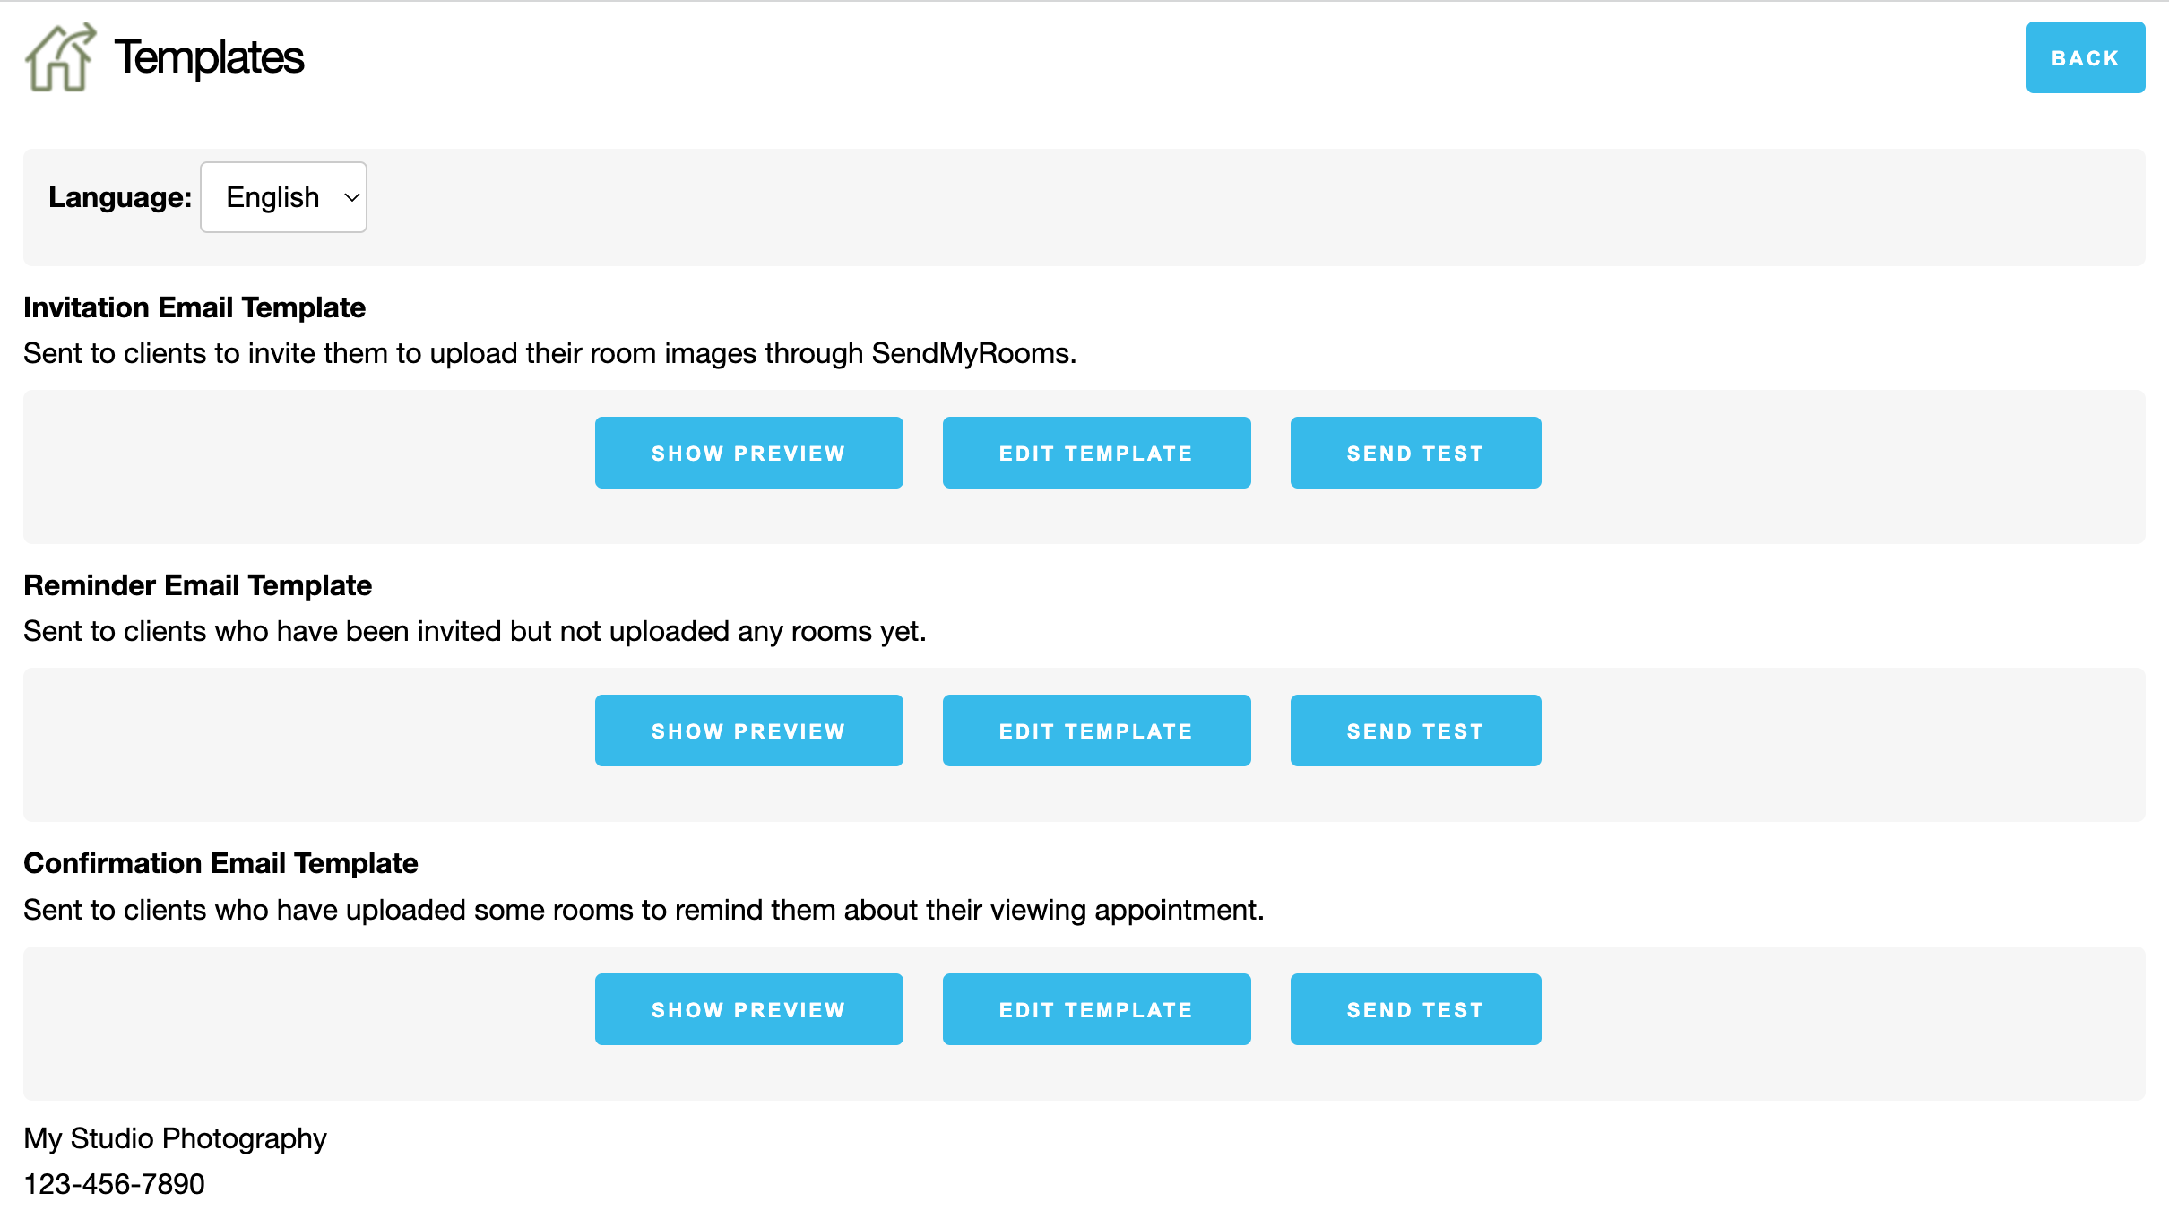
Task: Show preview of the Confirmation email template
Action: [x=748, y=1009]
